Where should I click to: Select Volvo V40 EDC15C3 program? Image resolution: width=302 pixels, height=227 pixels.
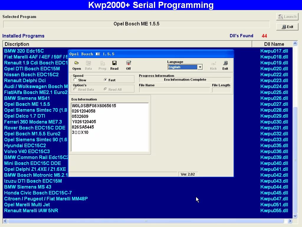click(x=27, y=152)
